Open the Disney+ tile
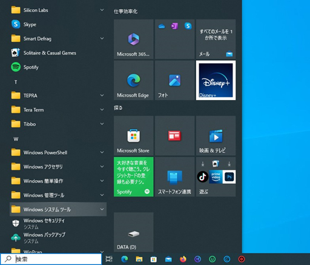This screenshot has width=310, height=265. coord(216,80)
